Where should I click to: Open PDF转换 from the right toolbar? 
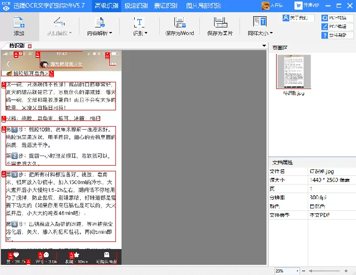tap(337, 18)
